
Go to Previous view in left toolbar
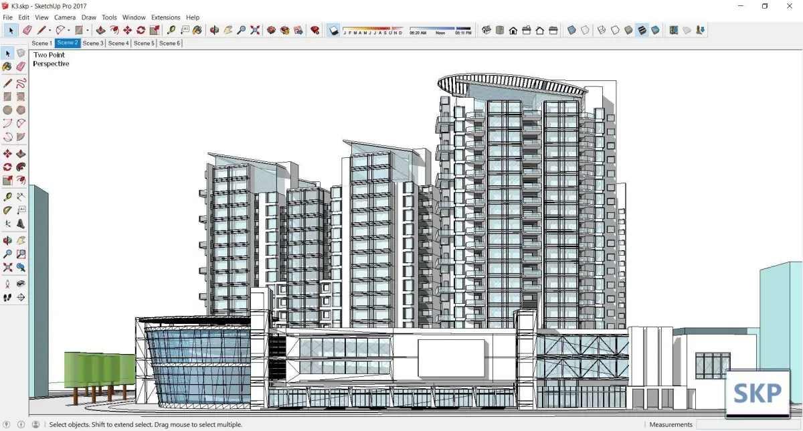[21, 268]
